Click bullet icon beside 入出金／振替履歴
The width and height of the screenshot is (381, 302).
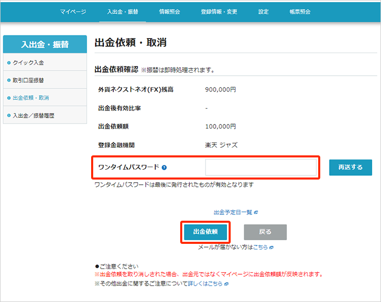pos(9,115)
